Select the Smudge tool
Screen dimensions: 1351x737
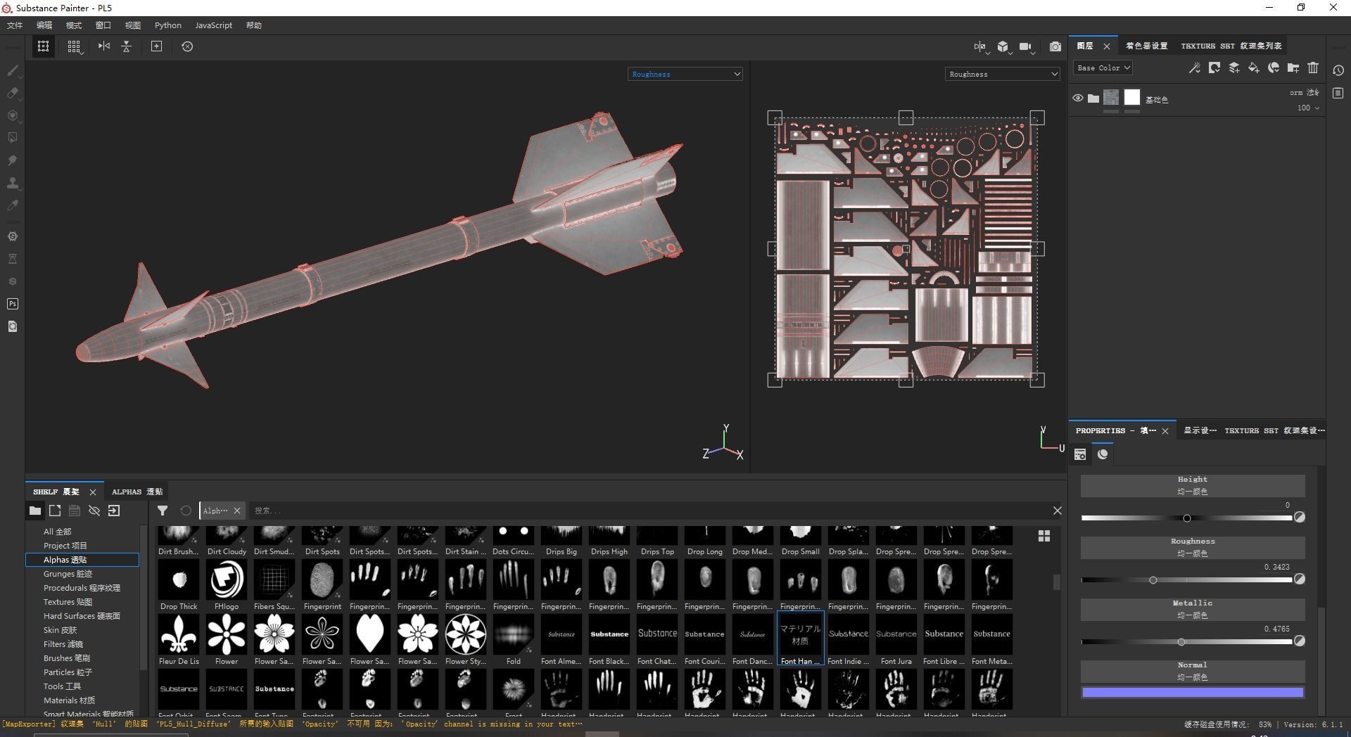tap(12, 160)
